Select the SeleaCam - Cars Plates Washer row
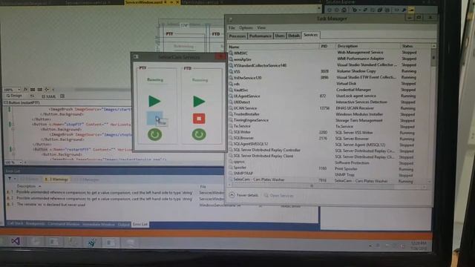This screenshot has width=475, height=267. tap(329, 180)
